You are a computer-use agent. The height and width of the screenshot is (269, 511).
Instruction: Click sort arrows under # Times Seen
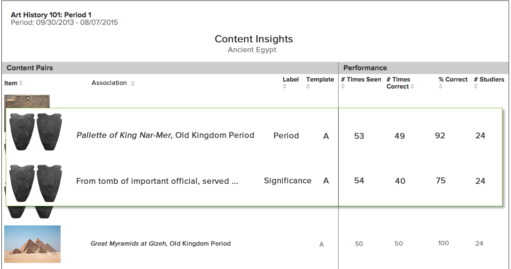coord(343,87)
